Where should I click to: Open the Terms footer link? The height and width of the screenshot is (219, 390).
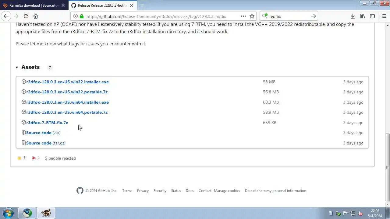[127, 191]
